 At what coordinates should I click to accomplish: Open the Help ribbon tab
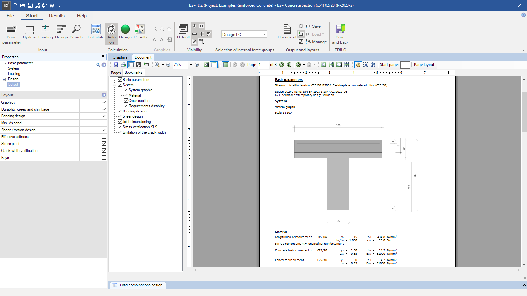tap(82, 16)
